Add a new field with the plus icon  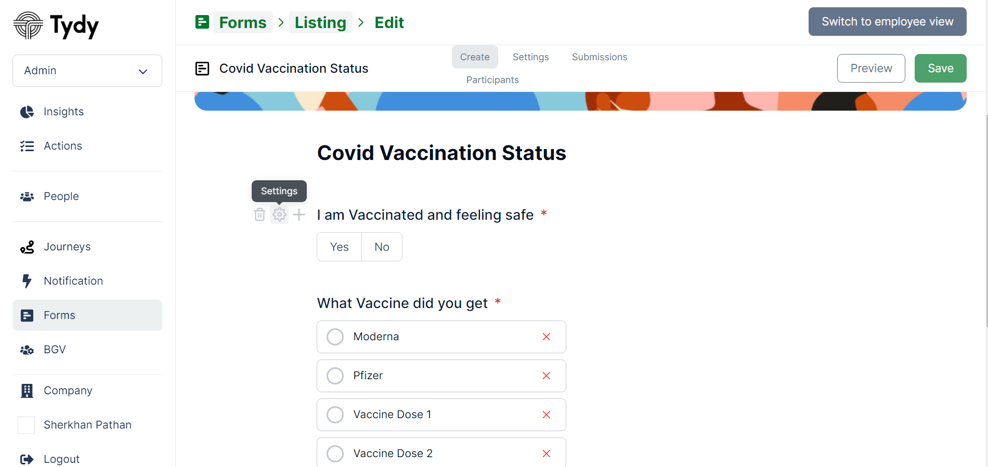pos(299,215)
